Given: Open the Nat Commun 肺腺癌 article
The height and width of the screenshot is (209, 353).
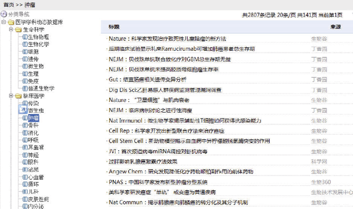Looking at the screenshot, I should coord(178,202).
